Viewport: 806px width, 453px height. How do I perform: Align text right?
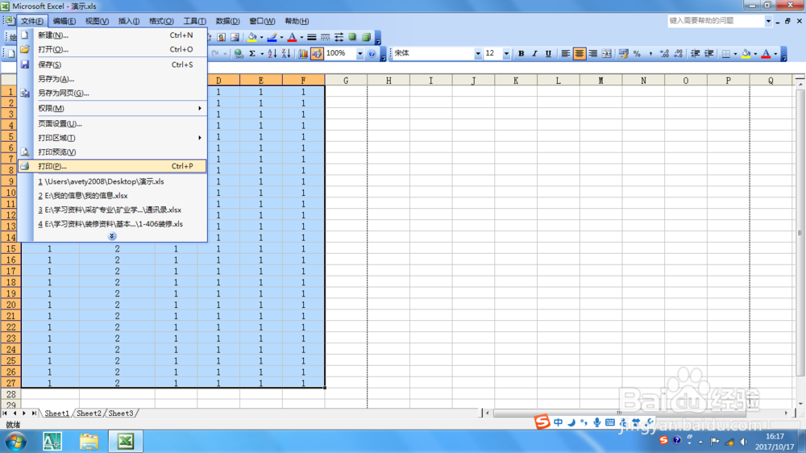(592, 53)
